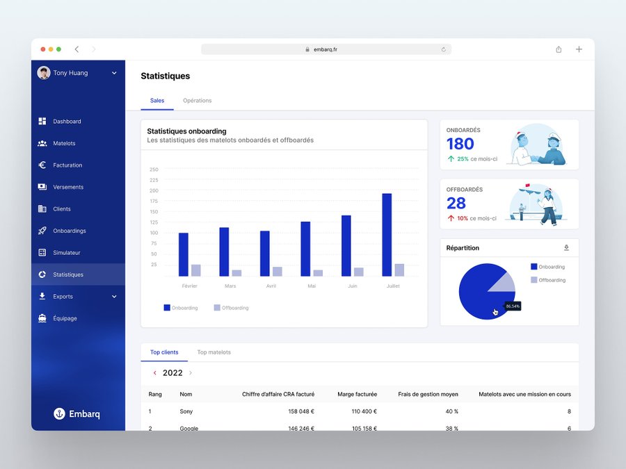Click the Versements payment icon

(42, 187)
